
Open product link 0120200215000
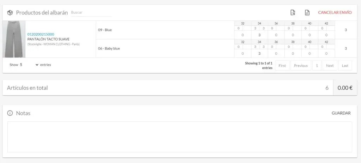(x=41, y=34)
